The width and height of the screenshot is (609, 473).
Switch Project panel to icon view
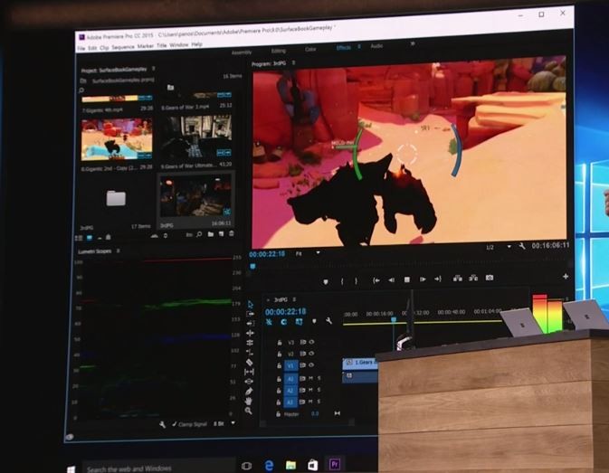click(x=90, y=238)
